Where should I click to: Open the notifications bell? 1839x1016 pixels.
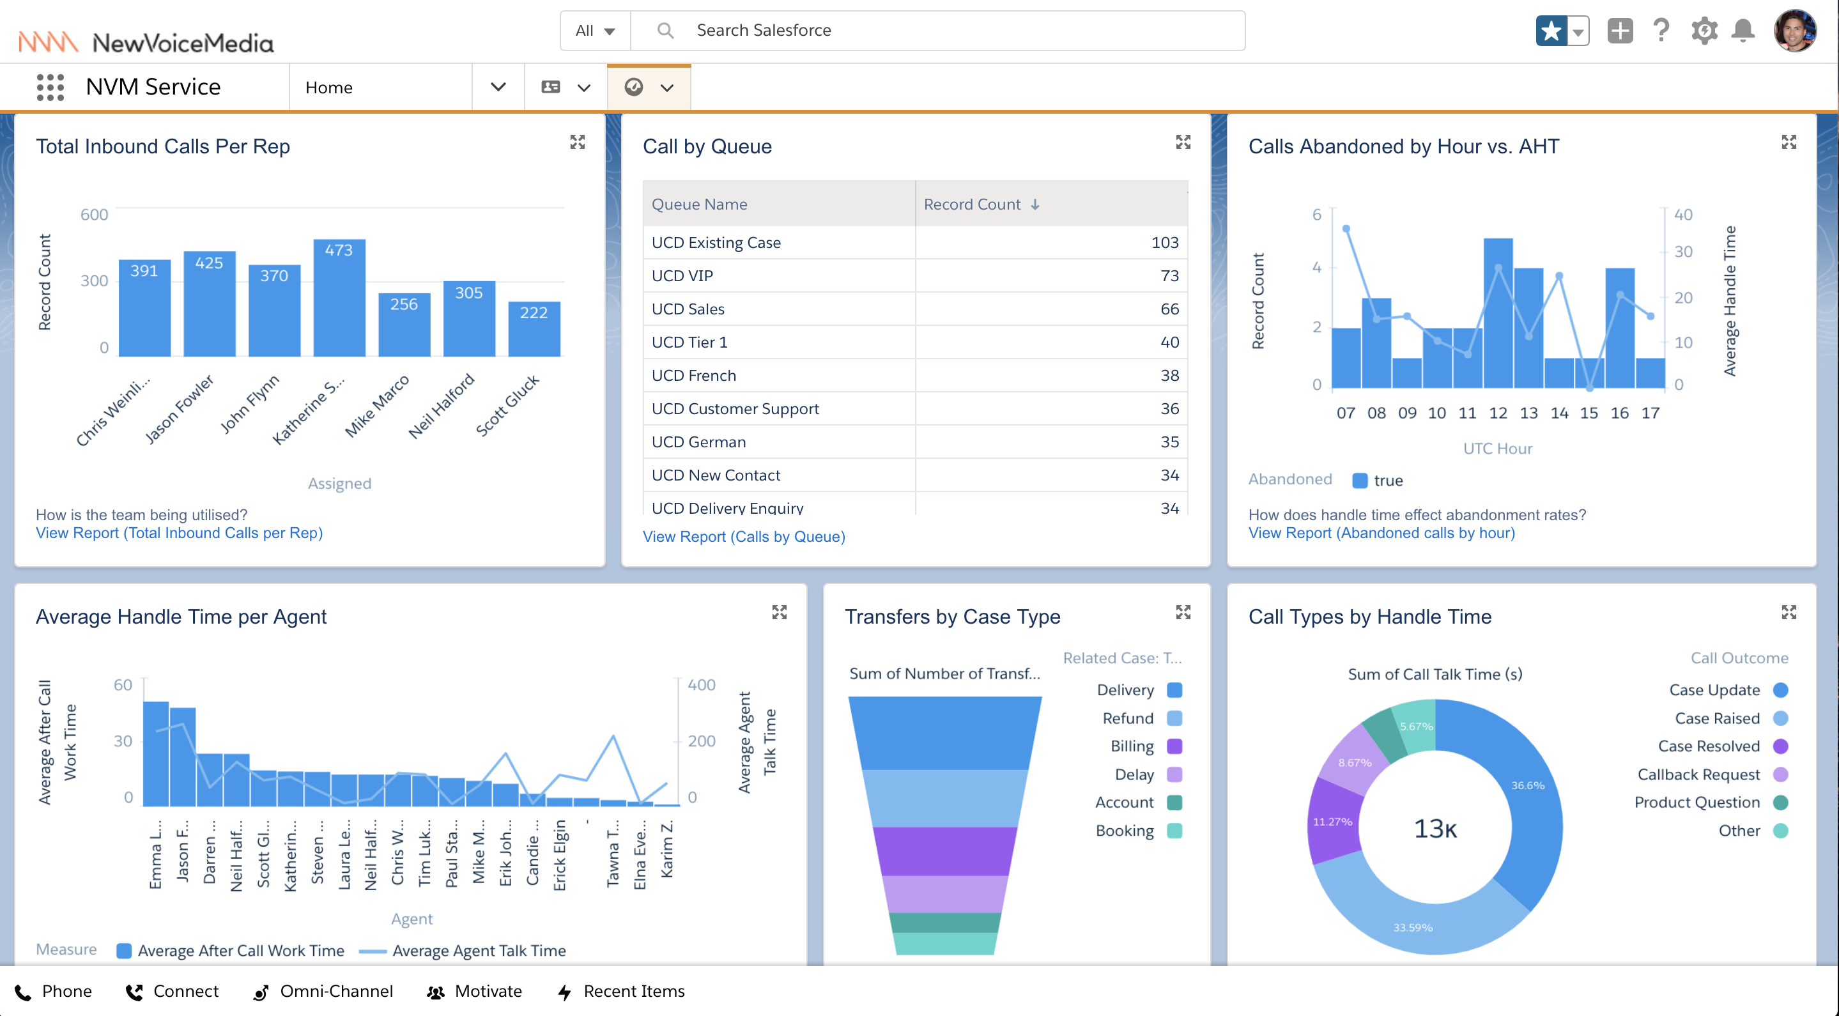(1743, 31)
